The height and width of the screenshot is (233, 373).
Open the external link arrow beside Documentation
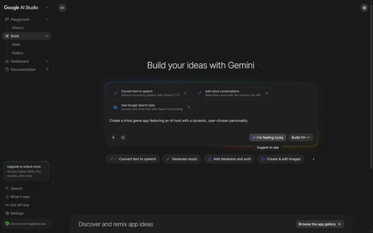pyautogui.click(x=47, y=69)
